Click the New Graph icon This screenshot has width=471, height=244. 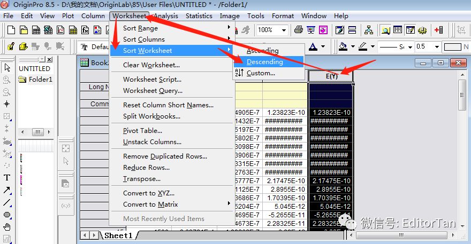click(60, 30)
